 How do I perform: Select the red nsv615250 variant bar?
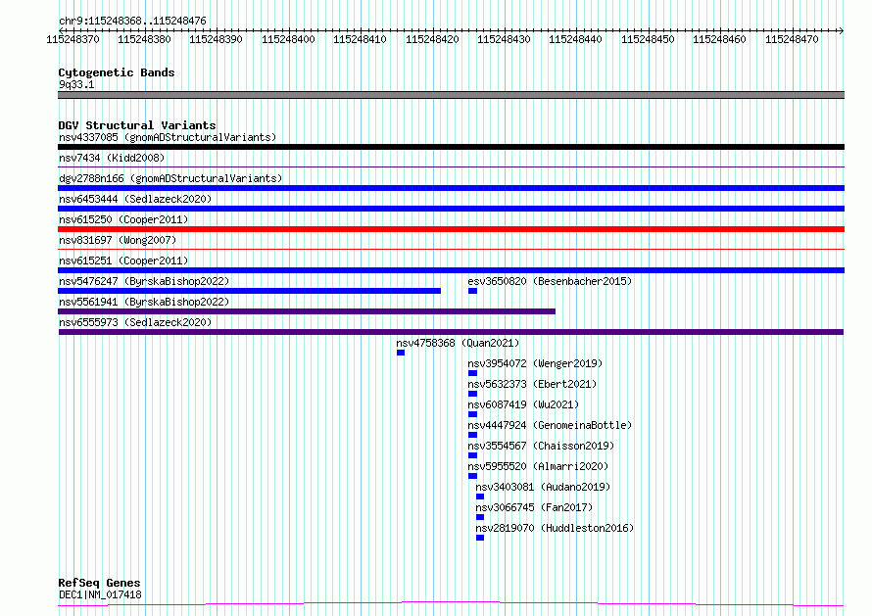click(451, 229)
